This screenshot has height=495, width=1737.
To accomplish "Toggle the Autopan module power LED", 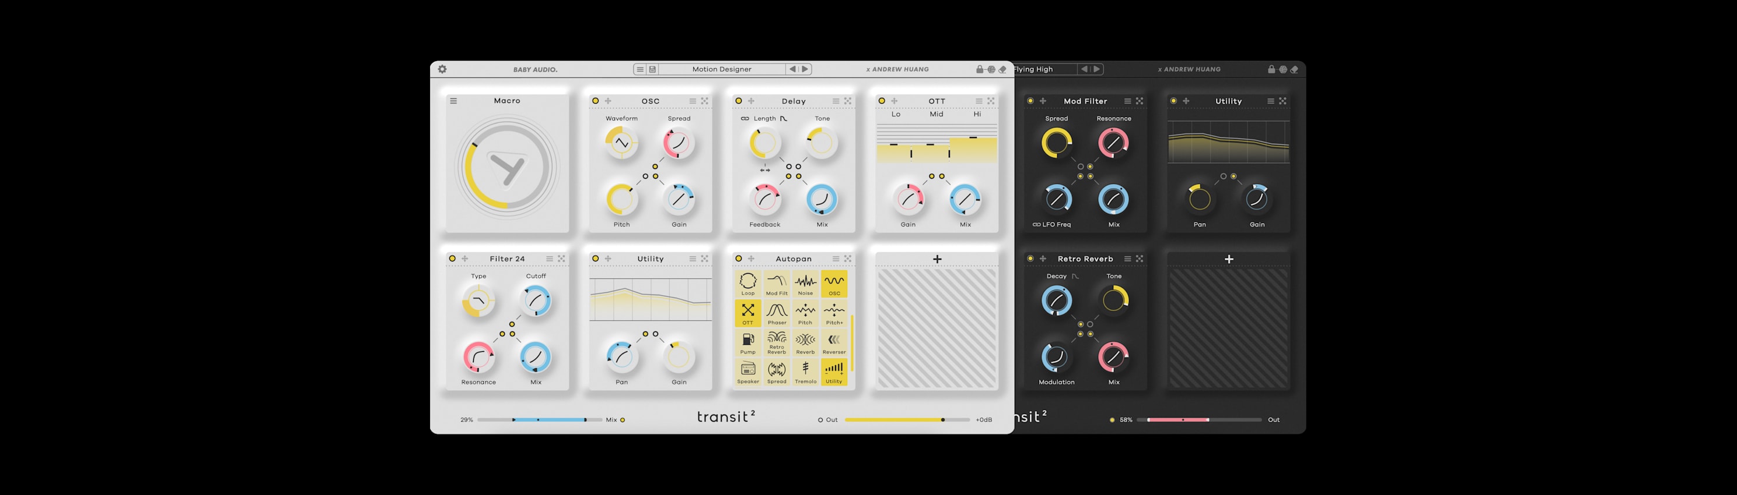I will click(738, 259).
